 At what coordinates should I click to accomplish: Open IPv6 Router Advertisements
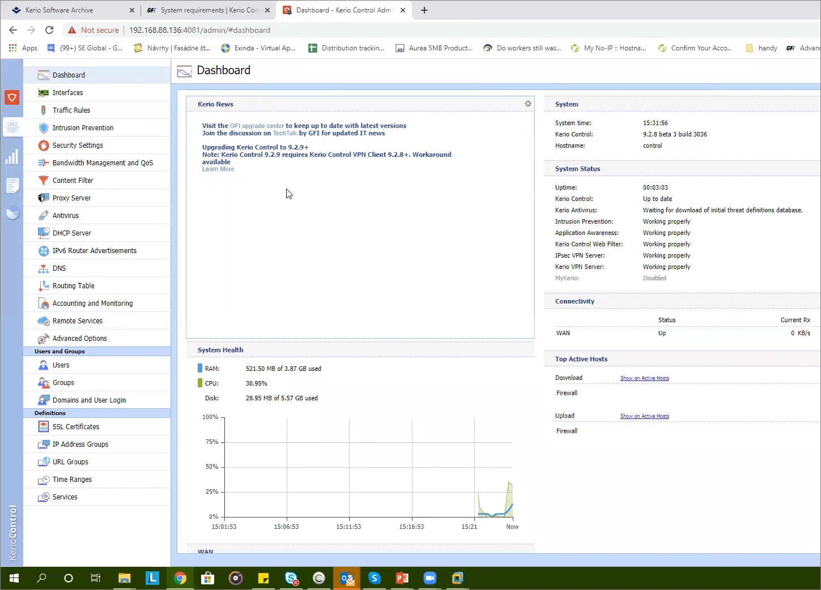click(x=97, y=250)
